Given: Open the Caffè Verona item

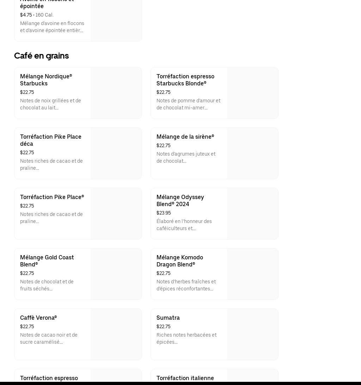Looking at the screenshot, I should coord(38,318).
